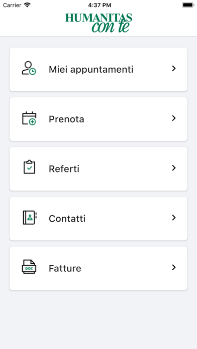
Task: Open chevron beside Prenota
Action: tap(174, 118)
